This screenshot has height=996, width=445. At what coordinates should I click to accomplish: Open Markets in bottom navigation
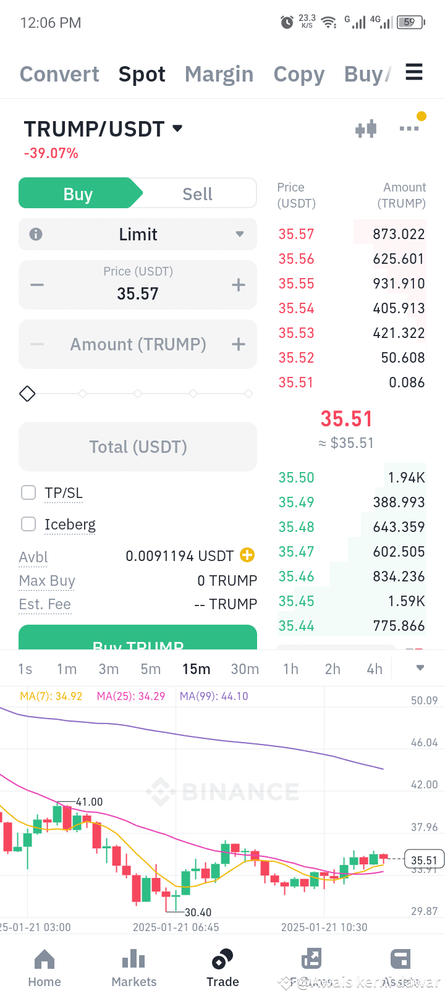pos(133,968)
